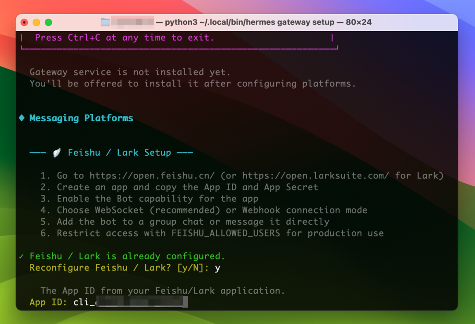Click the 'Reconfigure Feishu / Lark? [y/N]' prompt
475x324 pixels.
pos(119,268)
